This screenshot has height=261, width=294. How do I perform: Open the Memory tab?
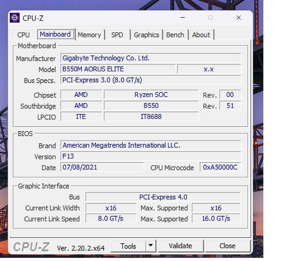click(90, 35)
